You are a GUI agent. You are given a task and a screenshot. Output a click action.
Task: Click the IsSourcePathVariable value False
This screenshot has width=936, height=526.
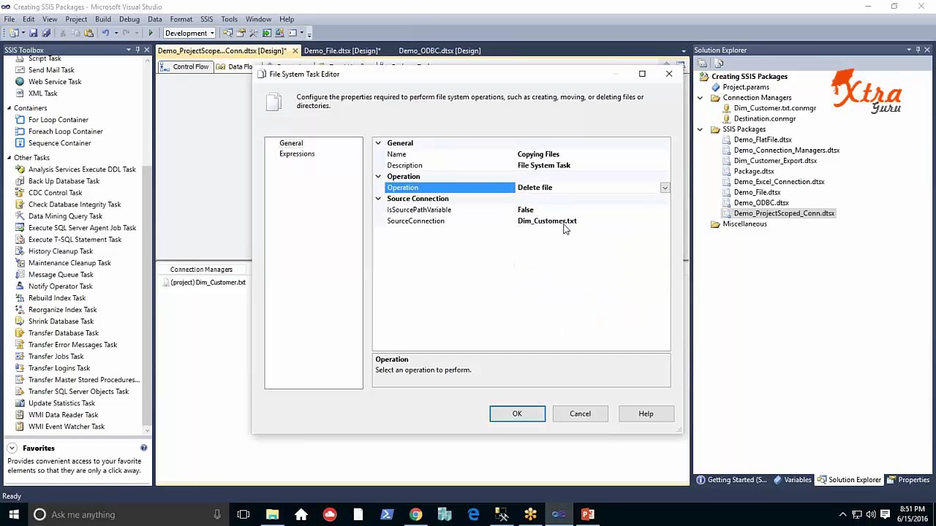tap(526, 210)
